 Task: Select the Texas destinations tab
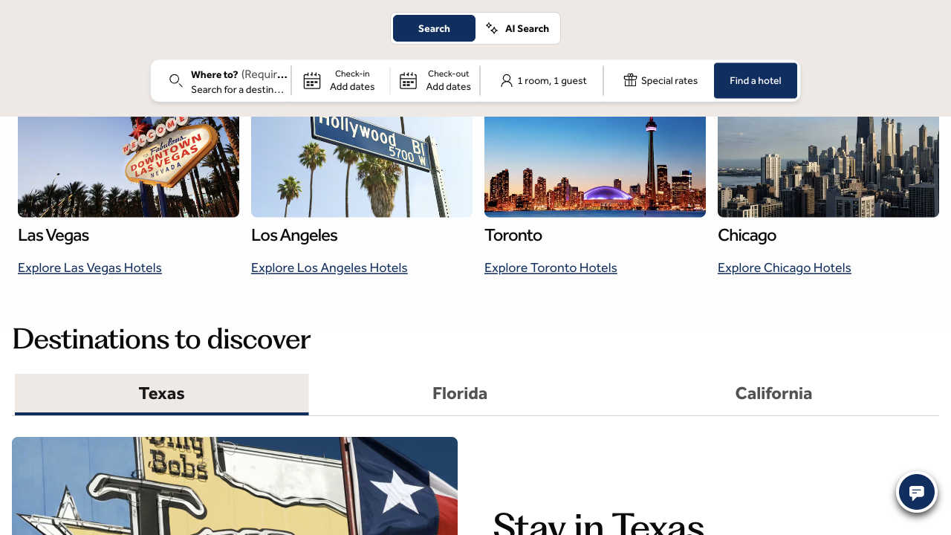click(161, 394)
